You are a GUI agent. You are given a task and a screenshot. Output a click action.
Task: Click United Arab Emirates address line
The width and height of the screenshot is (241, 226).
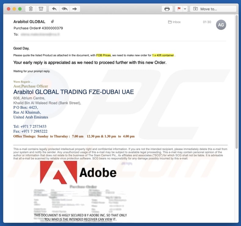[31, 117]
